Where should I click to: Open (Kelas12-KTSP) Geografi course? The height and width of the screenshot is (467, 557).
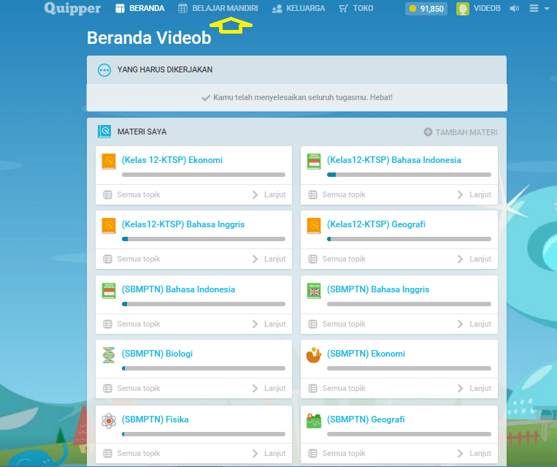click(376, 224)
